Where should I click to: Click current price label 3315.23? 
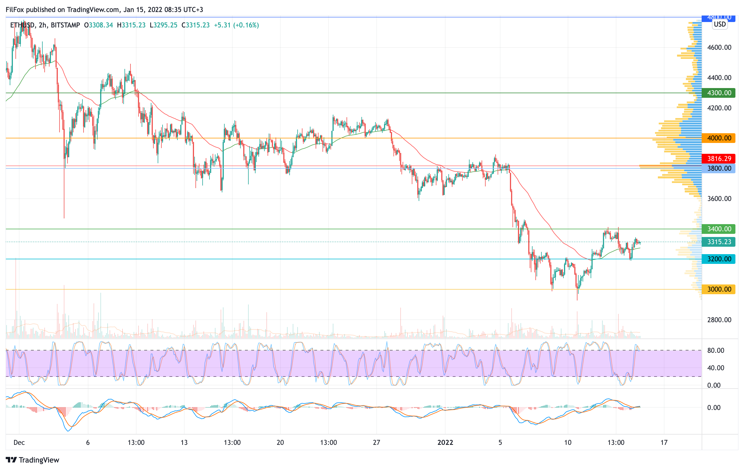(718, 242)
